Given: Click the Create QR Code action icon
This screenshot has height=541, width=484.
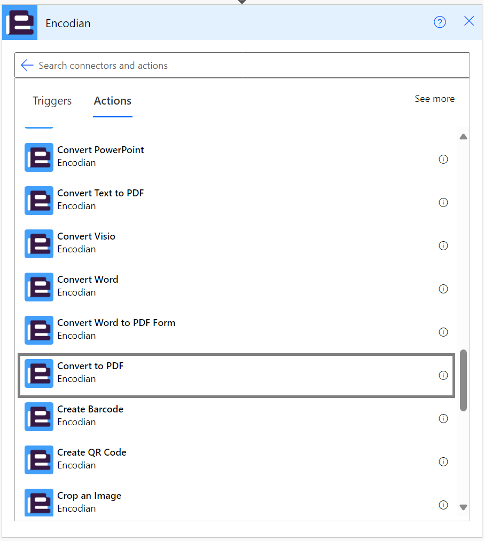Looking at the screenshot, I should (x=39, y=460).
